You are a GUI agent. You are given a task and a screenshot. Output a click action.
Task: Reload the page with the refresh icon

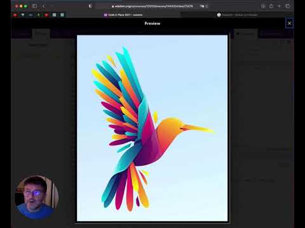pyautogui.click(x=207, y=6)
